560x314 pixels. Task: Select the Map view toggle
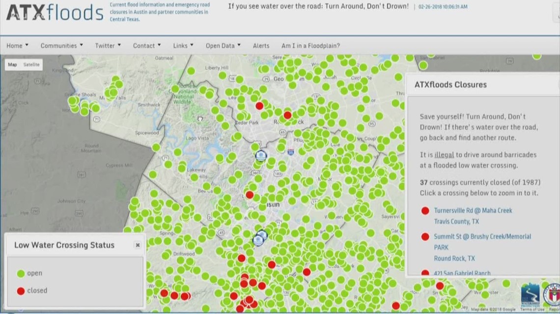tap(12, 64)
